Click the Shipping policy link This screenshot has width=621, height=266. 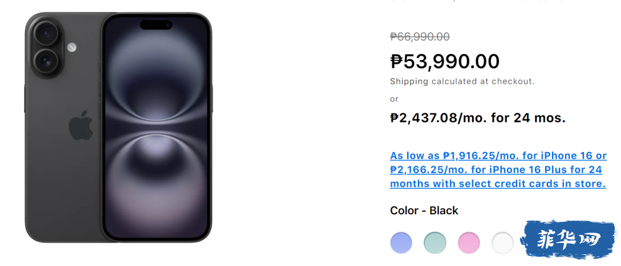(409, 82)
